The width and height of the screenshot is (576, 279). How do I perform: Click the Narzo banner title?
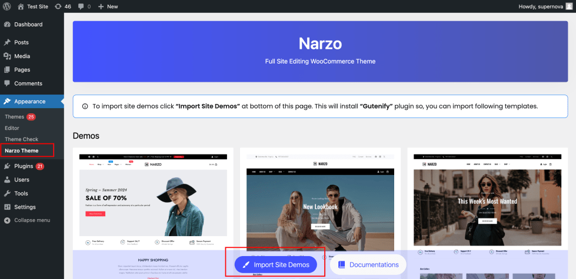[320, 43]
